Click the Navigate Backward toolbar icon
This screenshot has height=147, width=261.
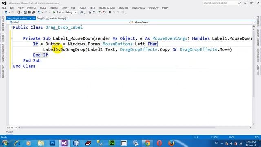coord(6,13)
